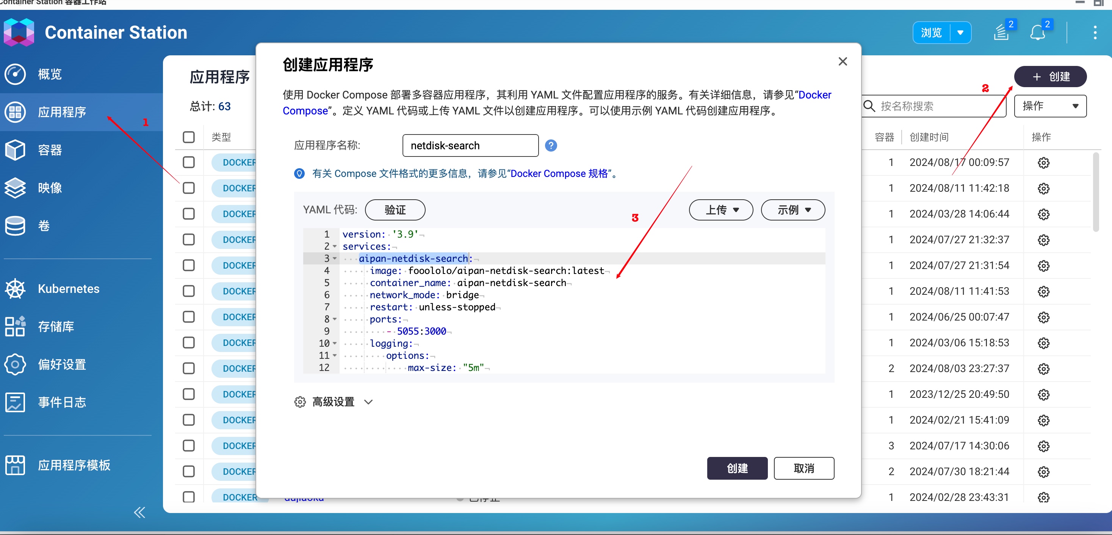The image size is (1112, 535).
Task: Check the row for 2024/03/06 15:18:53
Action: [189, 343]
